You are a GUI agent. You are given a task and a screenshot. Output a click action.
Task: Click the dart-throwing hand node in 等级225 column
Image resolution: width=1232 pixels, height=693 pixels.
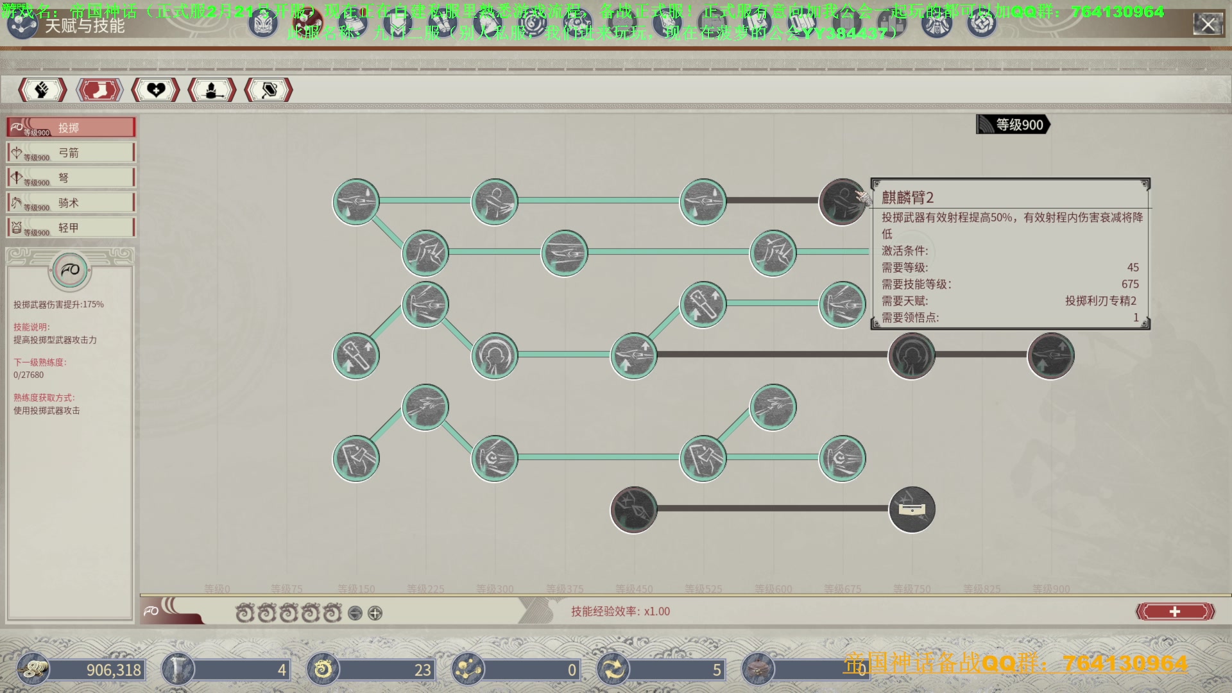point(425,407)
